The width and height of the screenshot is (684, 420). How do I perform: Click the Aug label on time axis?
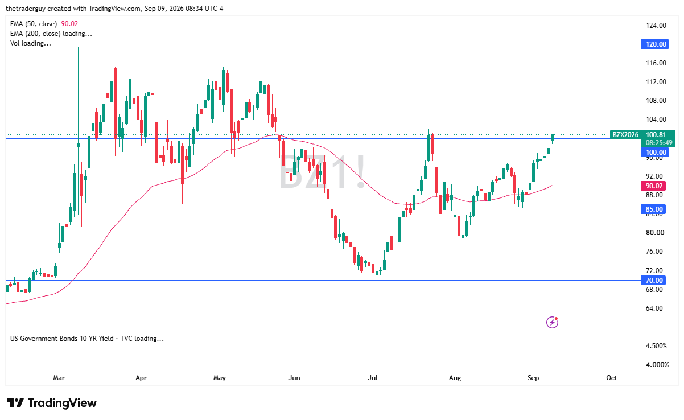tap(454, 378)
